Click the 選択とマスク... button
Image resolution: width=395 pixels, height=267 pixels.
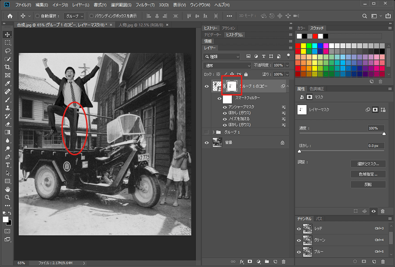[368, 164]
